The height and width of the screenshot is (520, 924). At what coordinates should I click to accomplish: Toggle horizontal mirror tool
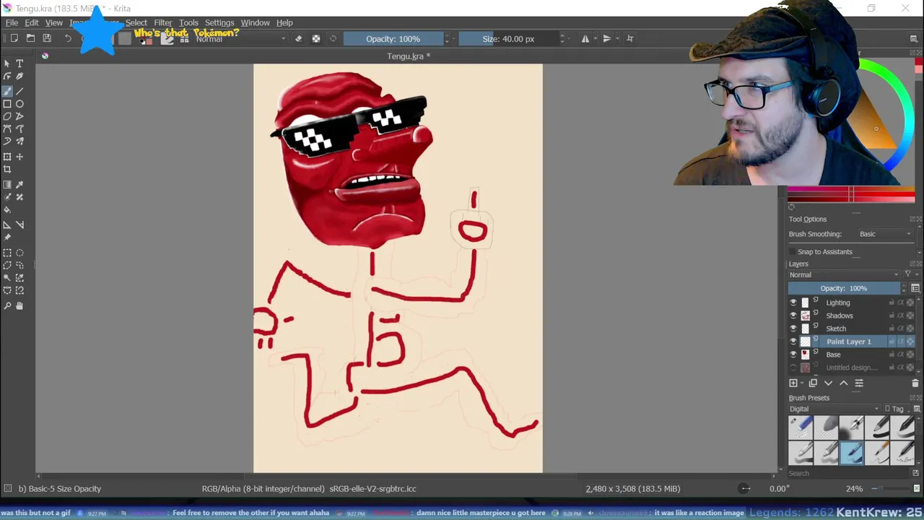click(x=585, y=38)
